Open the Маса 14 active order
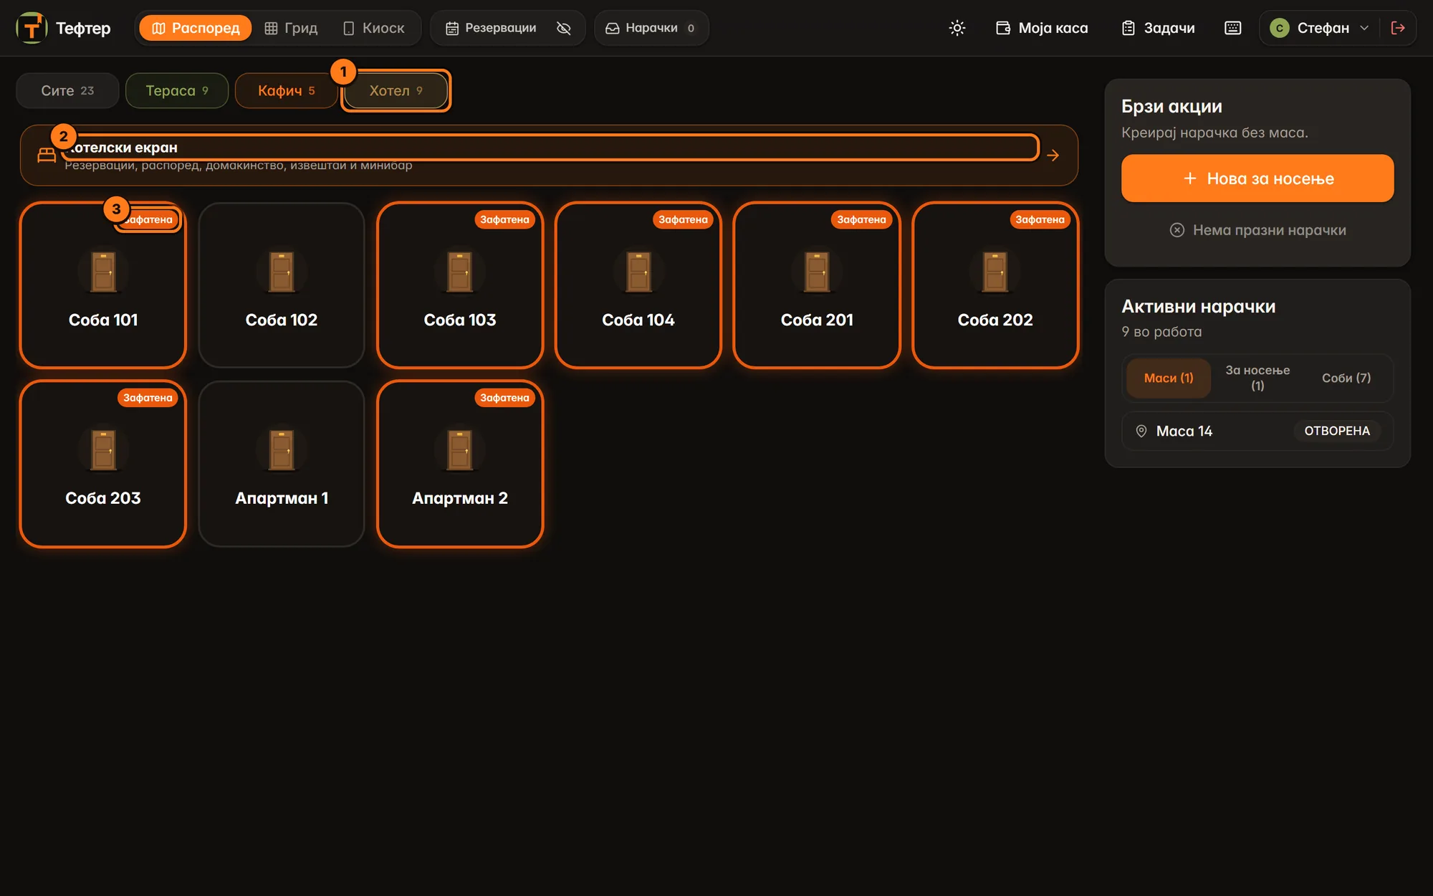Image resolution: width=1433 pixels, height=896 pixels. [x=1257, y=431]
